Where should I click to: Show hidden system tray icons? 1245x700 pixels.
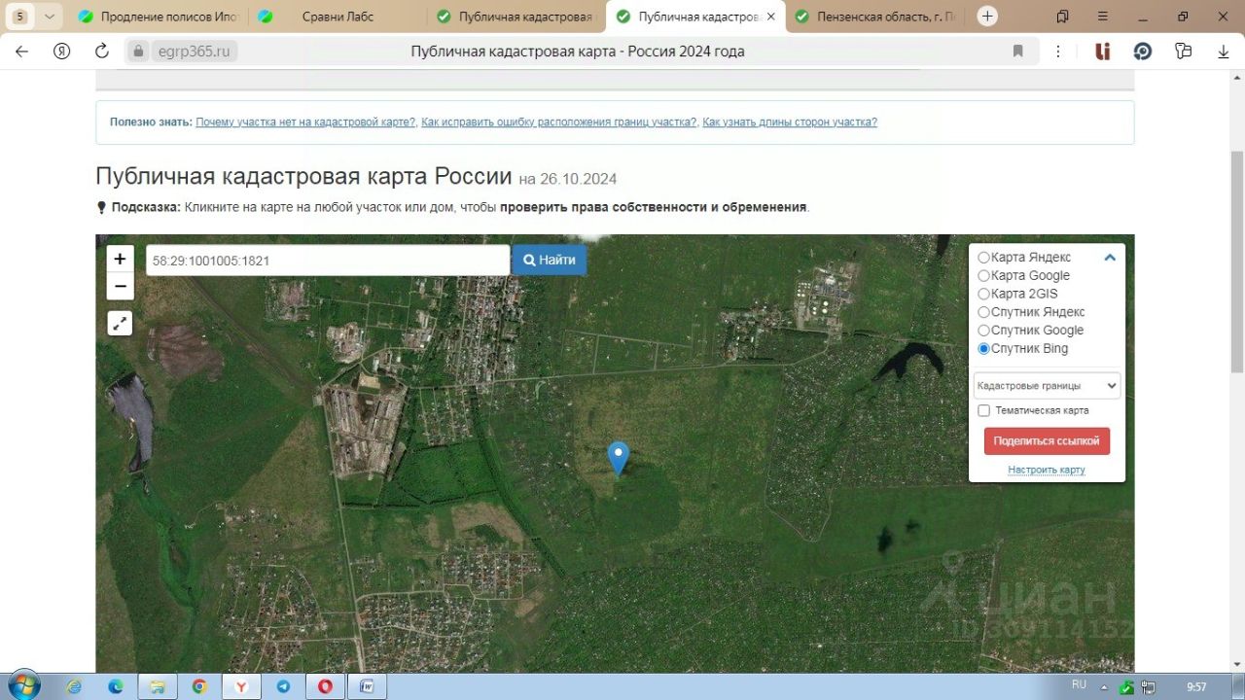(1103, 686)
